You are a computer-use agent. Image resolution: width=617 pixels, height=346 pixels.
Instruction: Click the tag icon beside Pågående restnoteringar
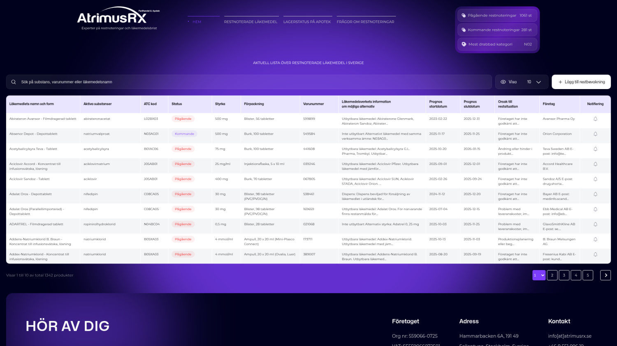click(464, 16)
